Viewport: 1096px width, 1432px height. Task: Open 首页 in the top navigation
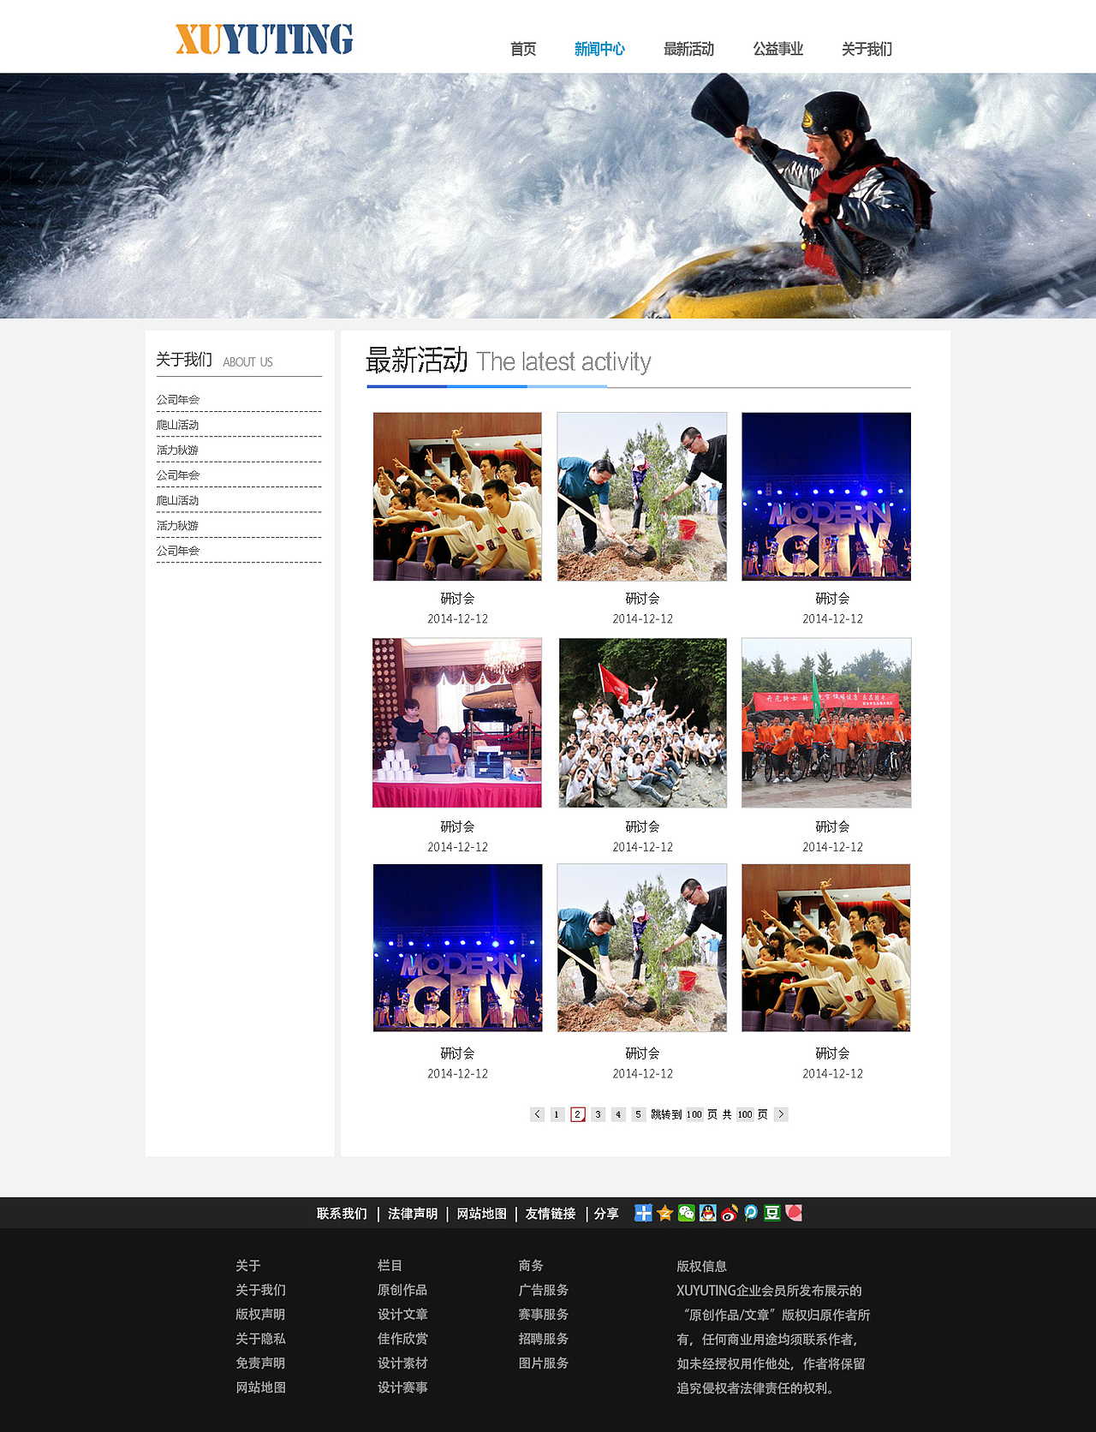522,49
